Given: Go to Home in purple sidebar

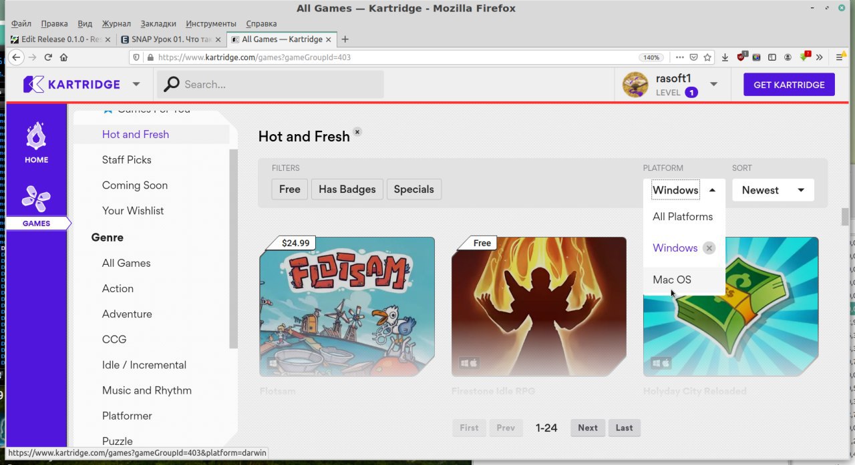Looking at the screenshot, I should [36, 143].
